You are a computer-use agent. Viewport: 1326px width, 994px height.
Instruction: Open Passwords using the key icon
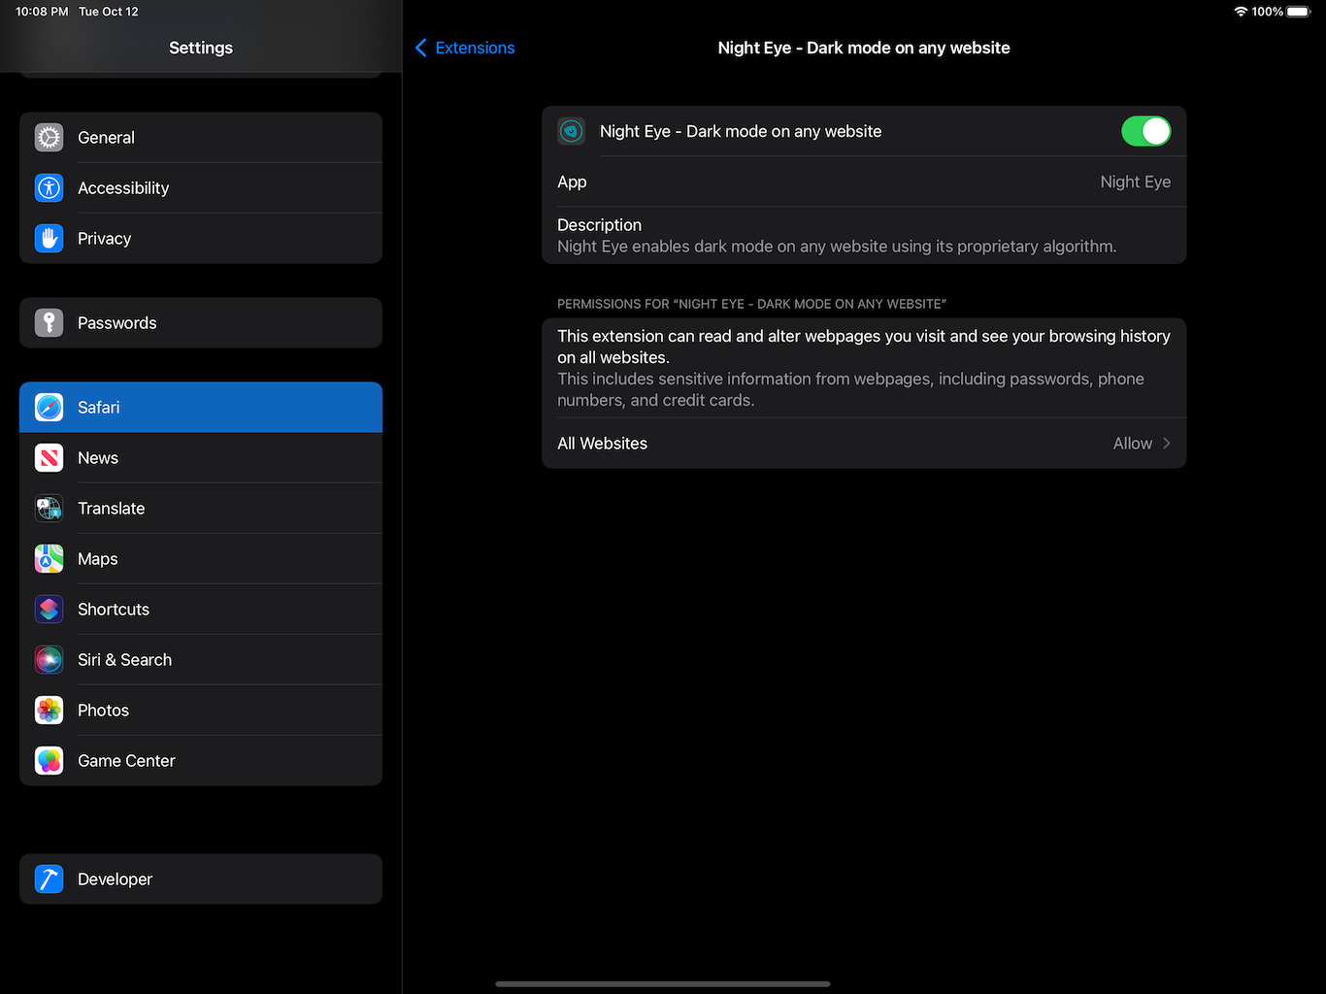coord(49,322)
